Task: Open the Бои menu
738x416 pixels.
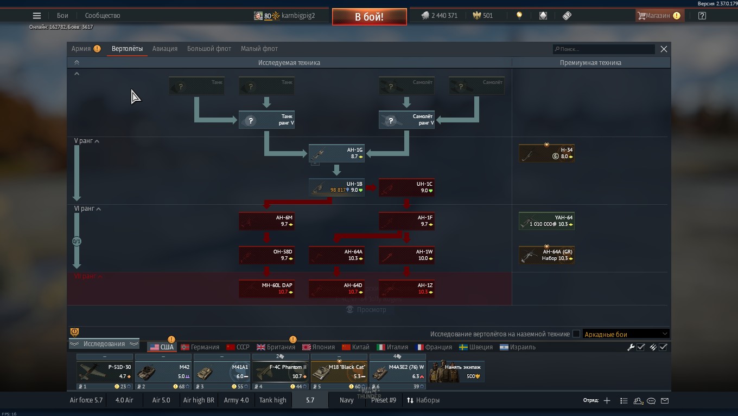Action: pyautogui.click(x=63, y=16)
